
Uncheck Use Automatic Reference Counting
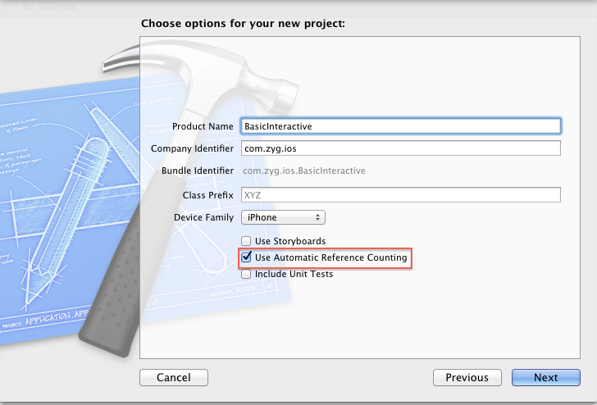point(246,257)
